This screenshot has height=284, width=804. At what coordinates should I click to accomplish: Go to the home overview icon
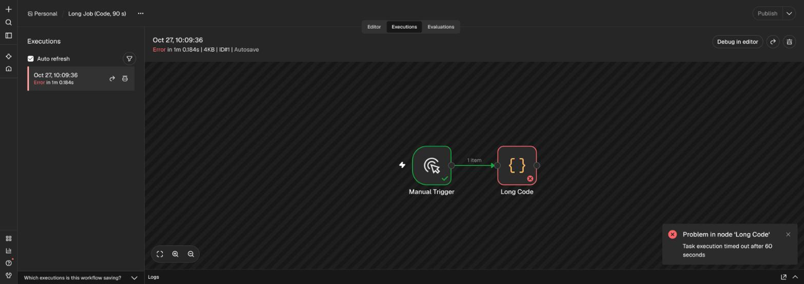[x=9, y=69]
